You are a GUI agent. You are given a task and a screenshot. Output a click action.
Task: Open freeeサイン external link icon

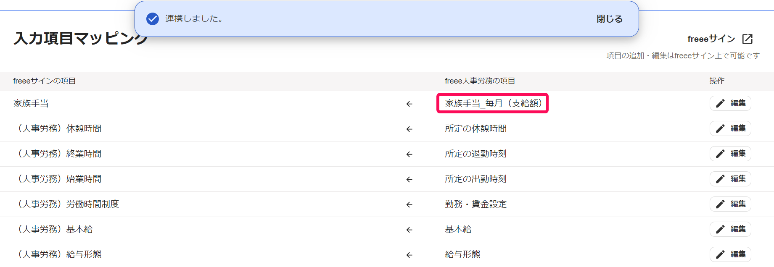tap(748, 39)
